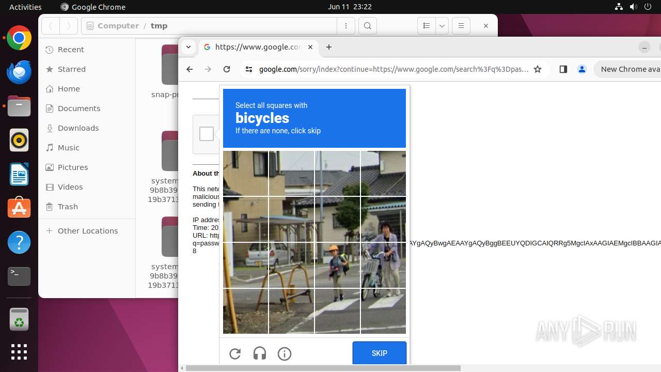The image size is (661, 372).
Task: Show Applications grid in dock
Action: [x=19, y=352]
